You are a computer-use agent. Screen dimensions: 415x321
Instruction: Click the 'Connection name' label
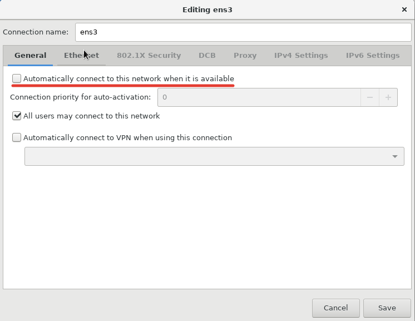point(36,32)
